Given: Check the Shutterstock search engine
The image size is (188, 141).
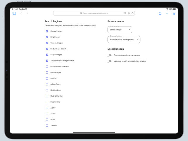Looking at the screenshot, I should [47, 90].
